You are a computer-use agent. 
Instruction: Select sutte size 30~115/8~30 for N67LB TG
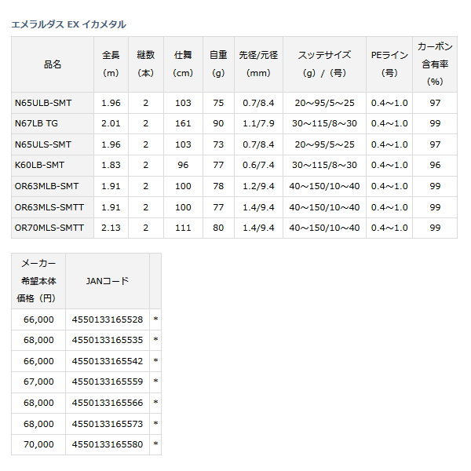324,123
